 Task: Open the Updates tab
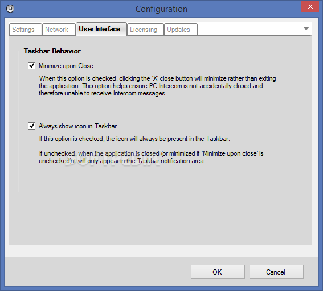point(181,30)
